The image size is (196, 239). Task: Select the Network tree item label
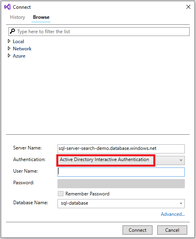click(x=22, y=49)
